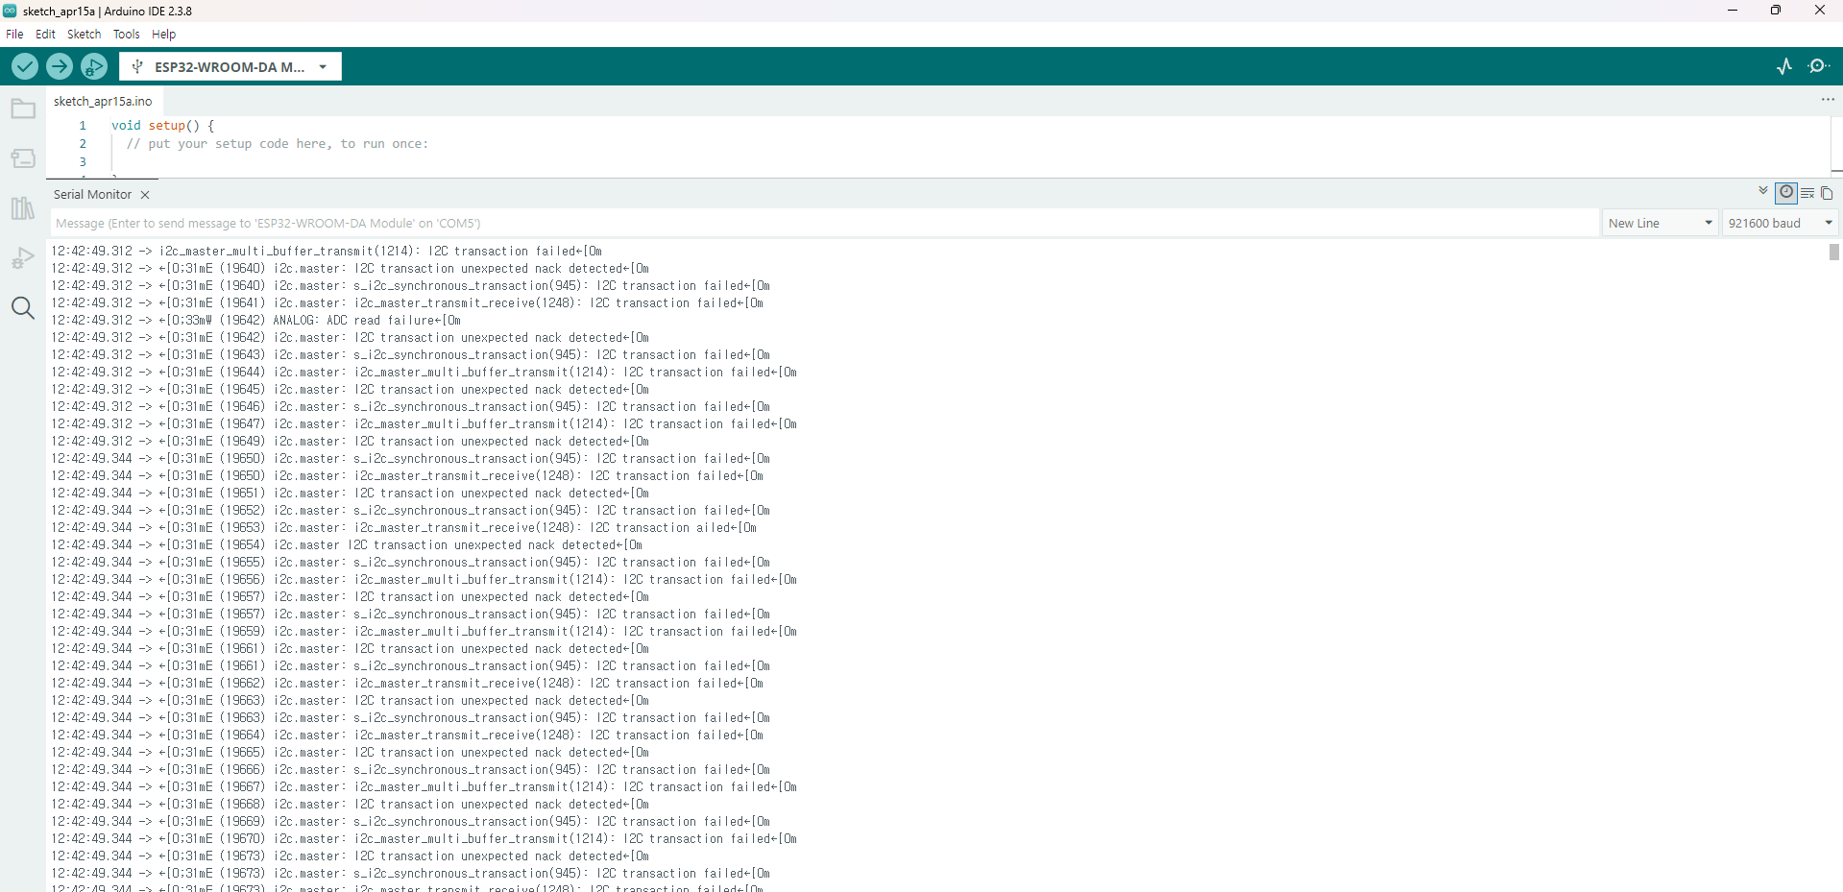Open the Sketchbook folder panel
This screenshot has width=1843, height=892.
23,109
